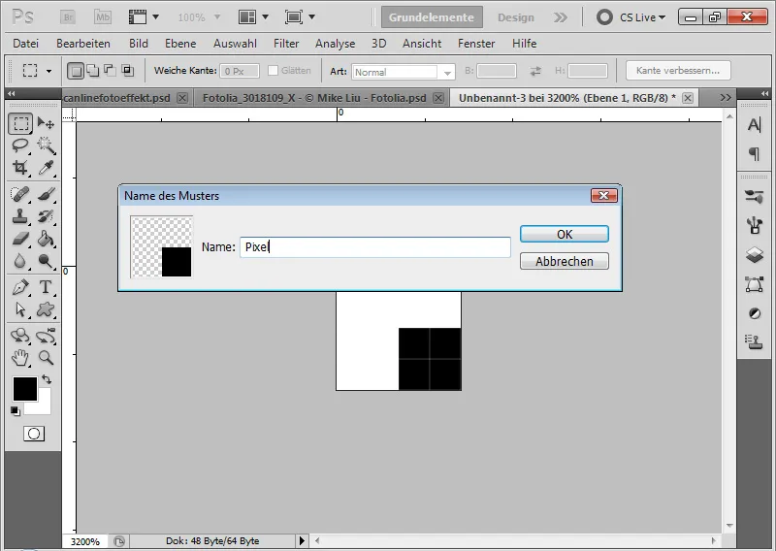The image size is (776, 551).
Task: Click the foreground color swatch
Action: 23,388
